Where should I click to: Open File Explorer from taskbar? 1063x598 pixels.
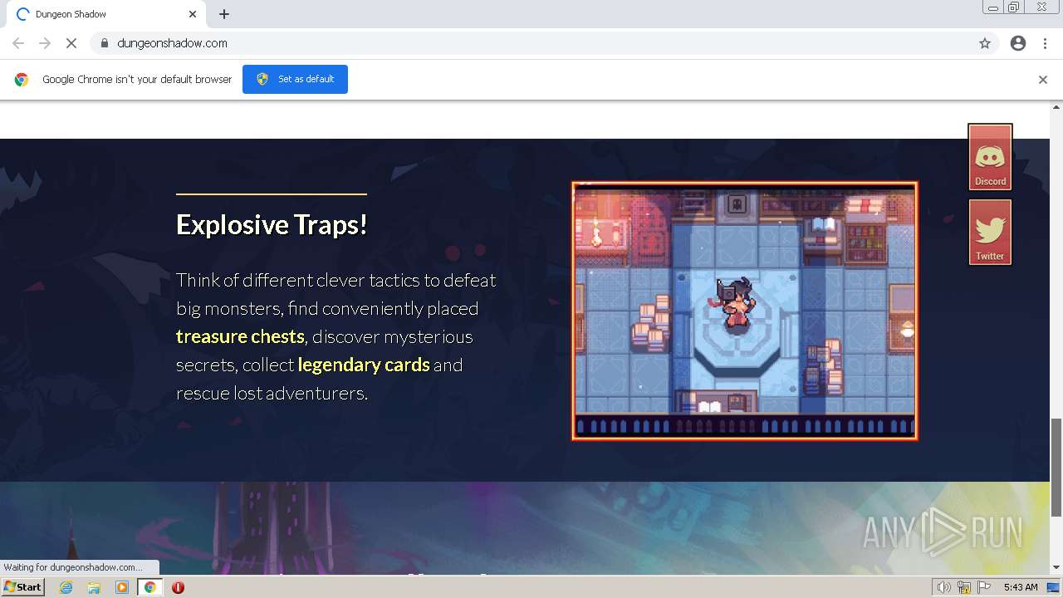(x=94, y=587)
